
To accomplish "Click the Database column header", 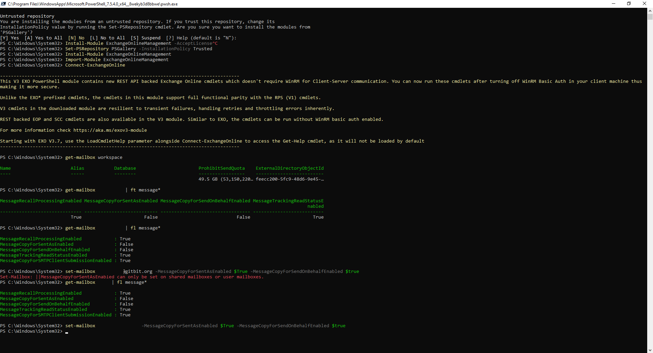I will pos(125,168).
